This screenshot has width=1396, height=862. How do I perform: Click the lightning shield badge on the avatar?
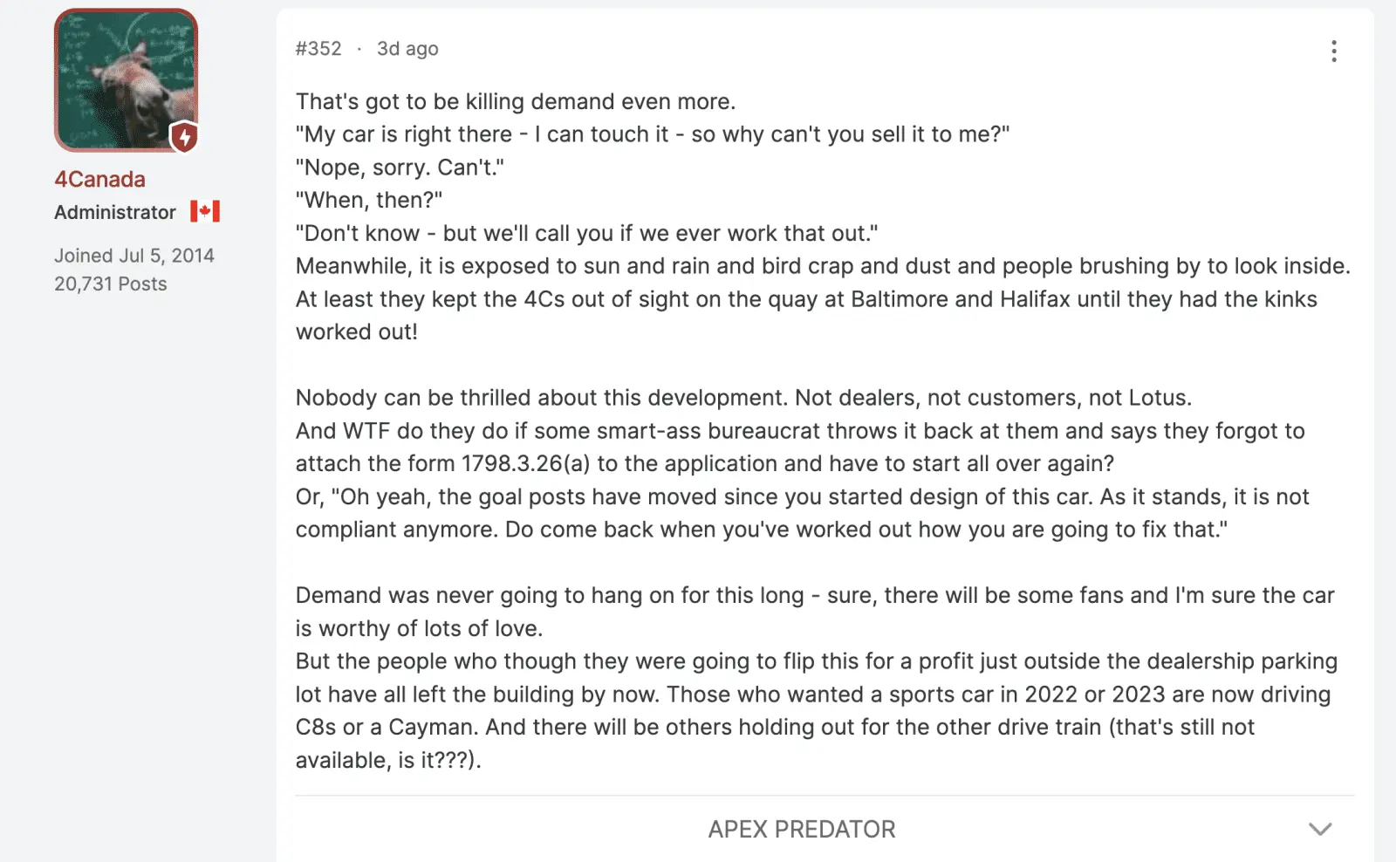[x=184, y=137]
